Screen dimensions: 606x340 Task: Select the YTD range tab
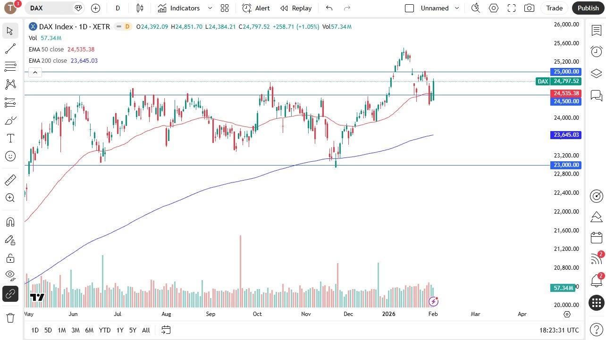tap(104, 330)
